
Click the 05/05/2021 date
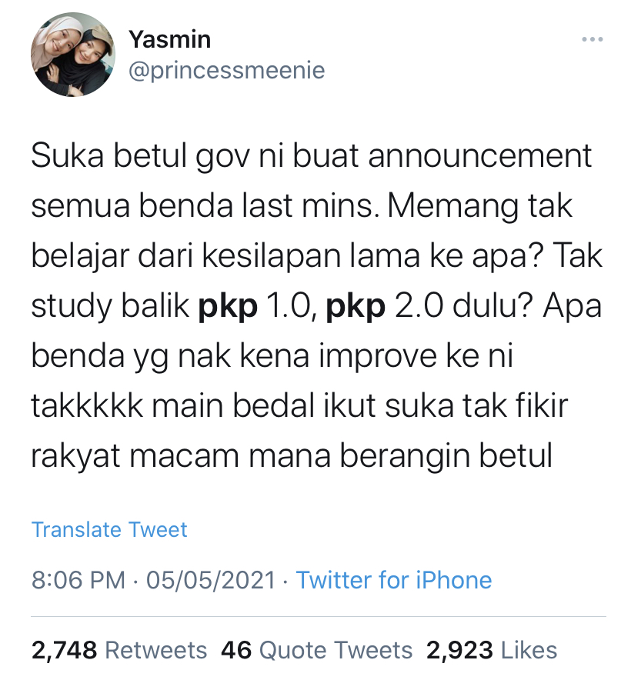click(211, 580)
